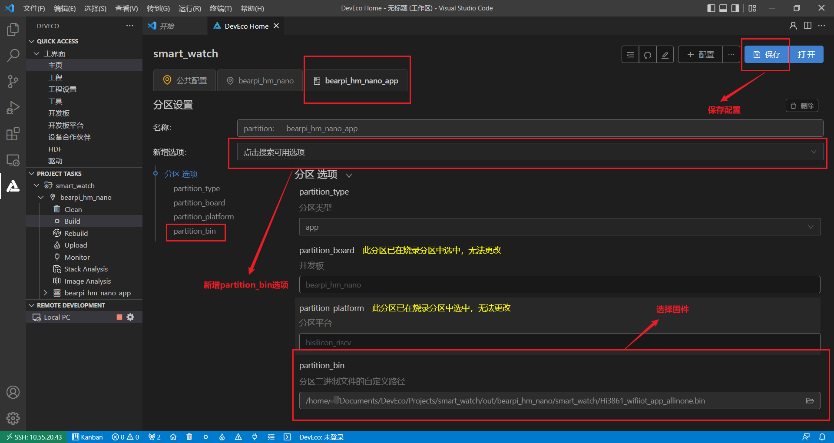This screenshot has height=443, width=834.
Task: Open more options next to 配置 button
Action: (731, 55)
